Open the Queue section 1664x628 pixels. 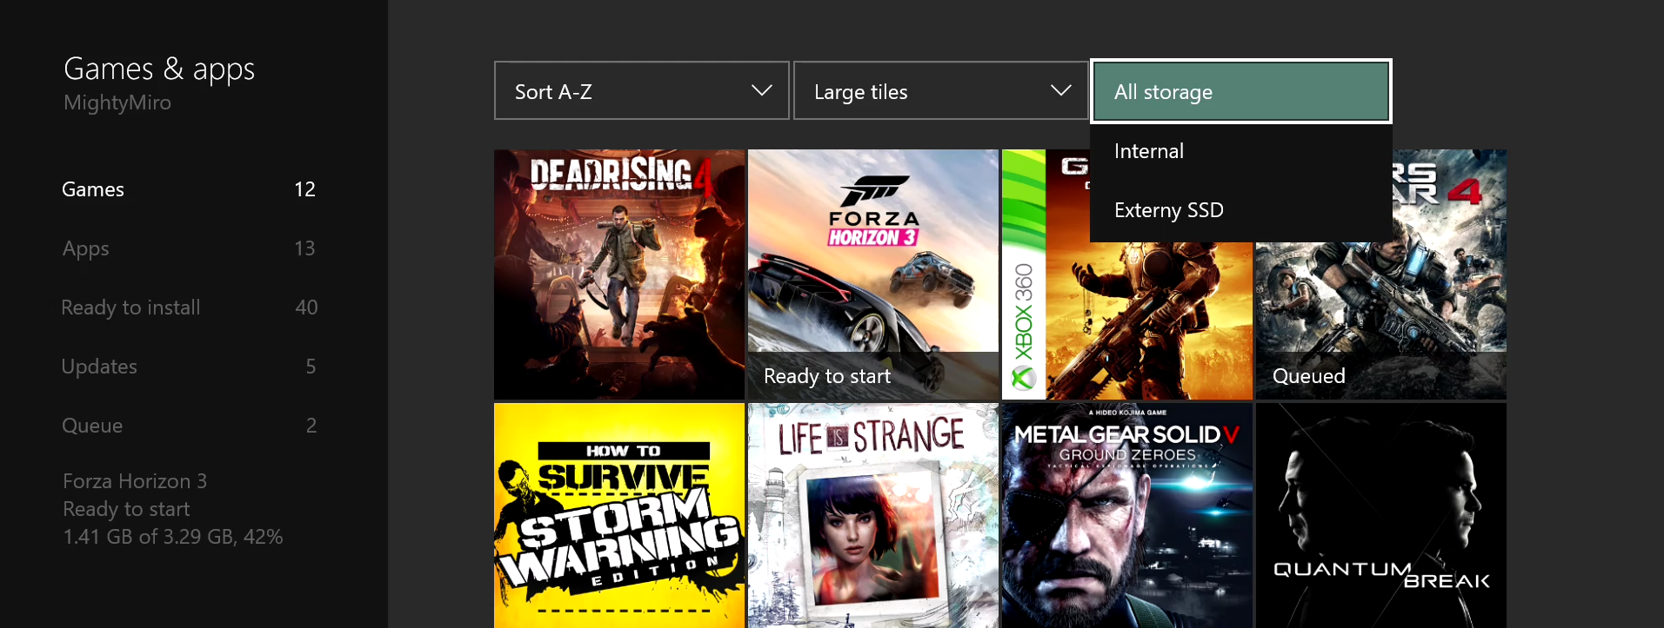pos(189,426)
